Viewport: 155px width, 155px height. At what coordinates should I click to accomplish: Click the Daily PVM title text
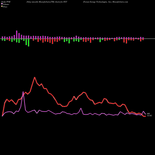pos(6,2)
